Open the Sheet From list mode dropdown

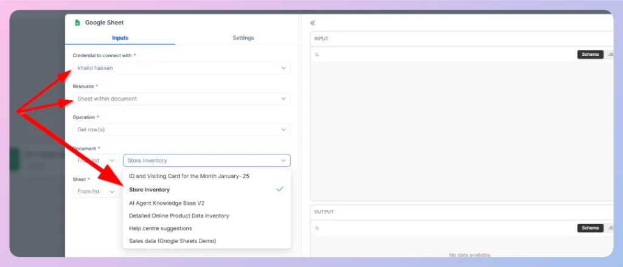[96, 192]
